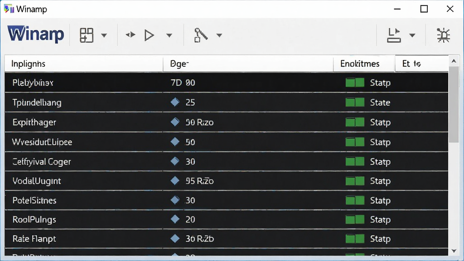Select the PotelSitnes entry
Screen dimensions: 464x261
click(34, 200)
